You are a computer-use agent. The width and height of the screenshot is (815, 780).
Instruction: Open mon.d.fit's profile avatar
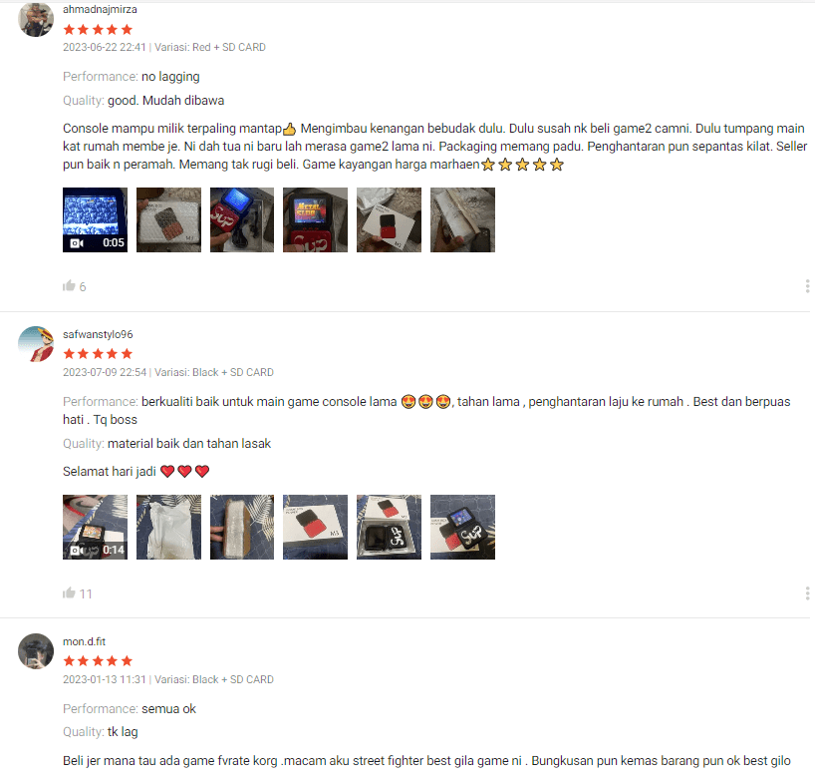pos(36,651)
